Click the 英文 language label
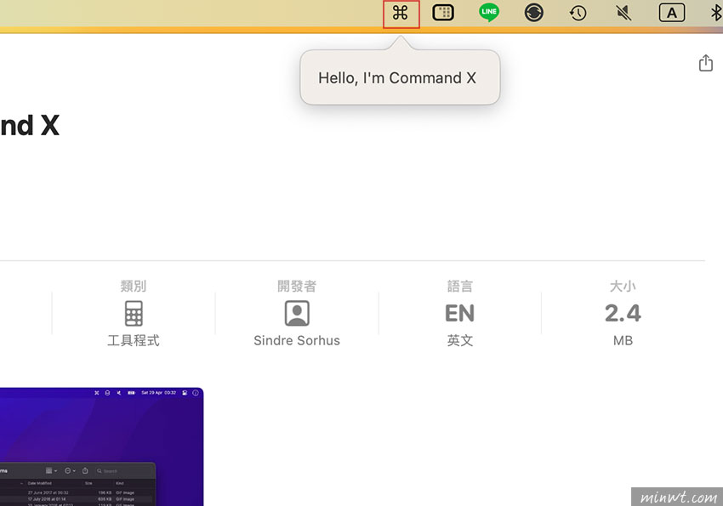This screenshot has width=723, height=506. tap(459, 340)
